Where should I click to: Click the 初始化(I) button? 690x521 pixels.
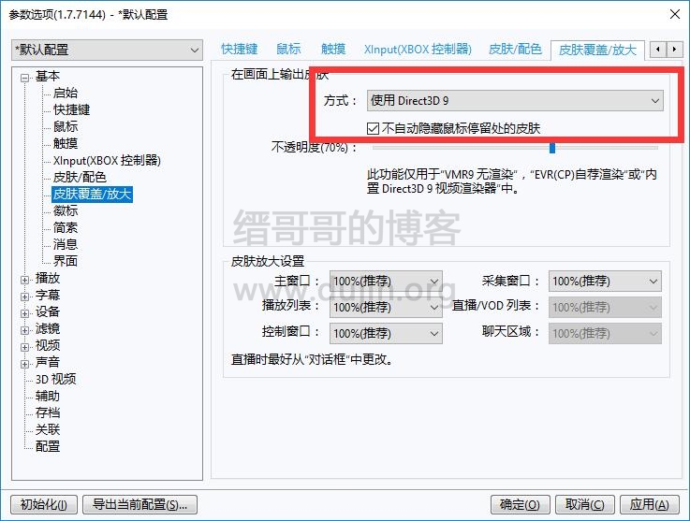[44, 504]
